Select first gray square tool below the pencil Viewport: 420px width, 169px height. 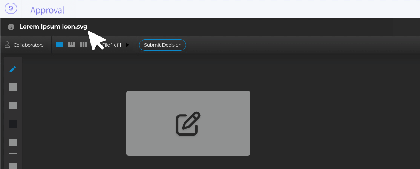[x=13, y=87]
